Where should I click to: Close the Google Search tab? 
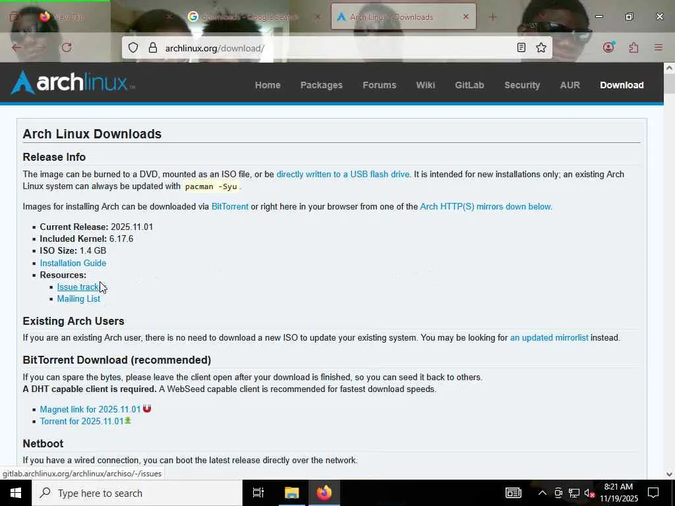pyautogui.click(x=318, y=16)
